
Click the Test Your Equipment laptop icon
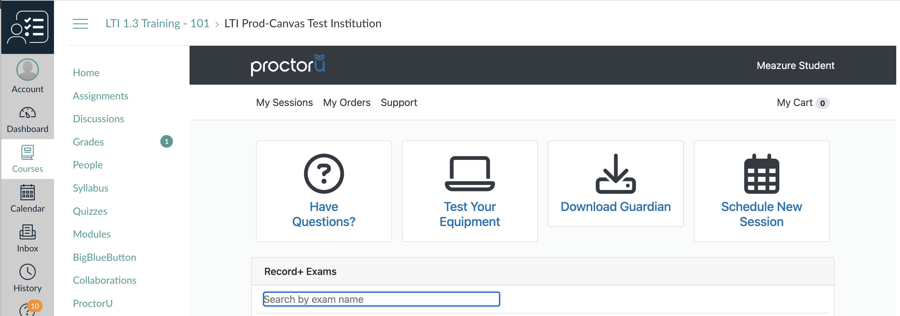tap(469, 174)
